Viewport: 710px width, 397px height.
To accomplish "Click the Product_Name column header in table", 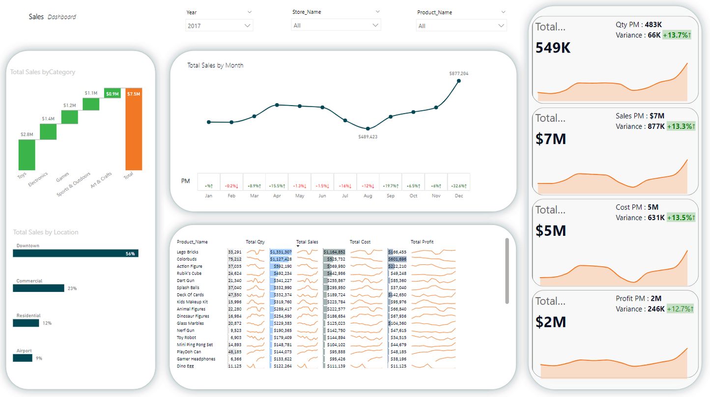I will coord(192,242).
